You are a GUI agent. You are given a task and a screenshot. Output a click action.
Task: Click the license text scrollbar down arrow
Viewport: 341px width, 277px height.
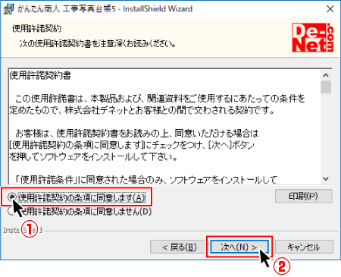click(x=326, y=179)
